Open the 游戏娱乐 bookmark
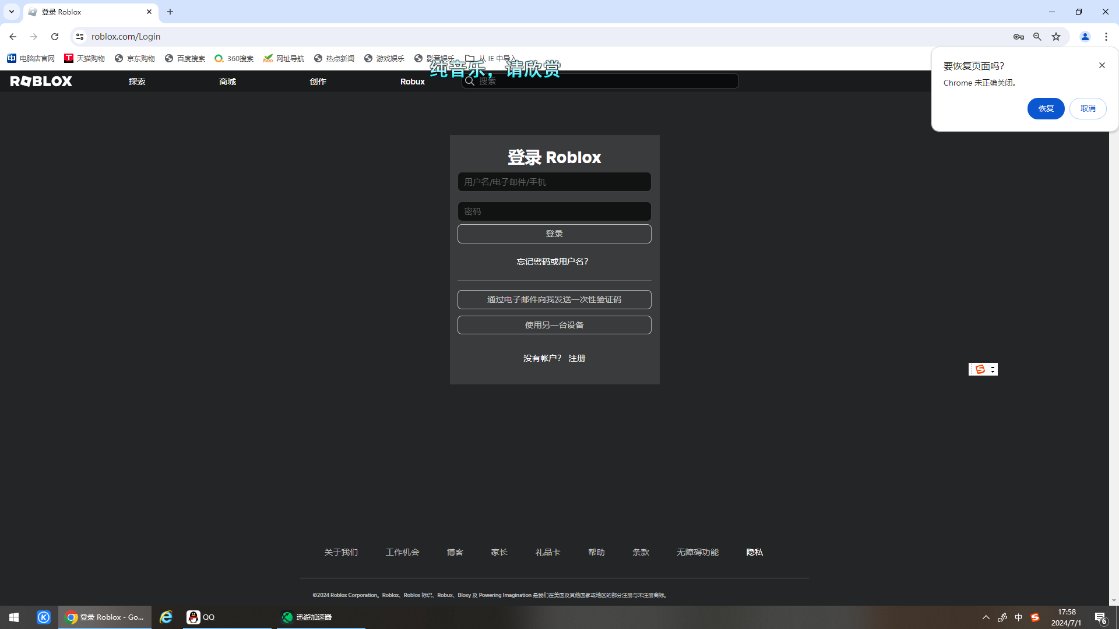The image size is (1119, 629). click(x=384, y=58)
